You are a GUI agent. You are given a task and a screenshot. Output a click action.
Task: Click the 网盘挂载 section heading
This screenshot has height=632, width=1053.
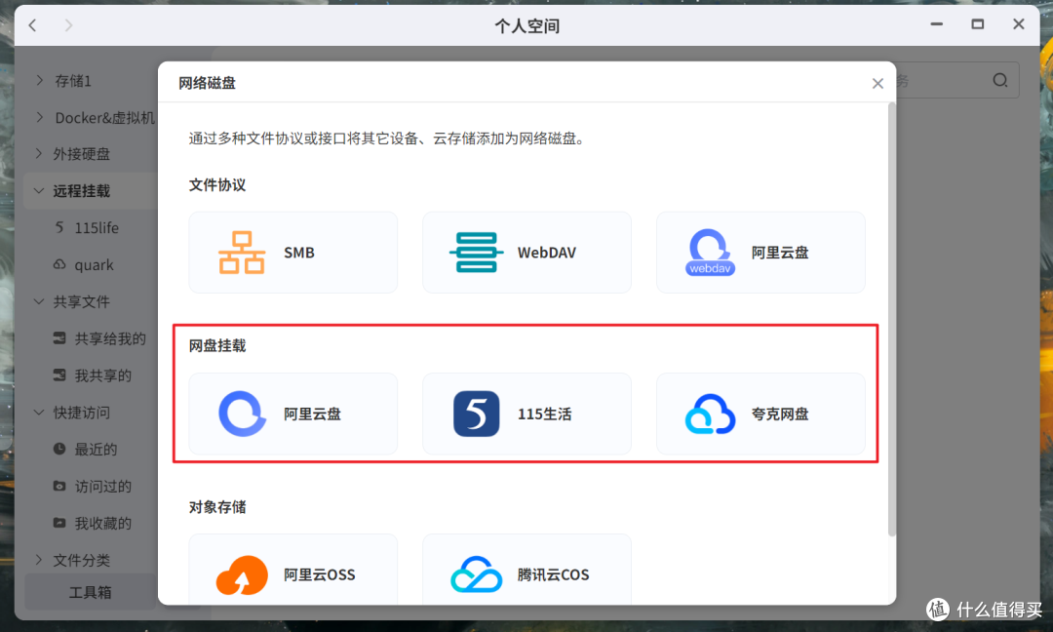coord(217,346)
